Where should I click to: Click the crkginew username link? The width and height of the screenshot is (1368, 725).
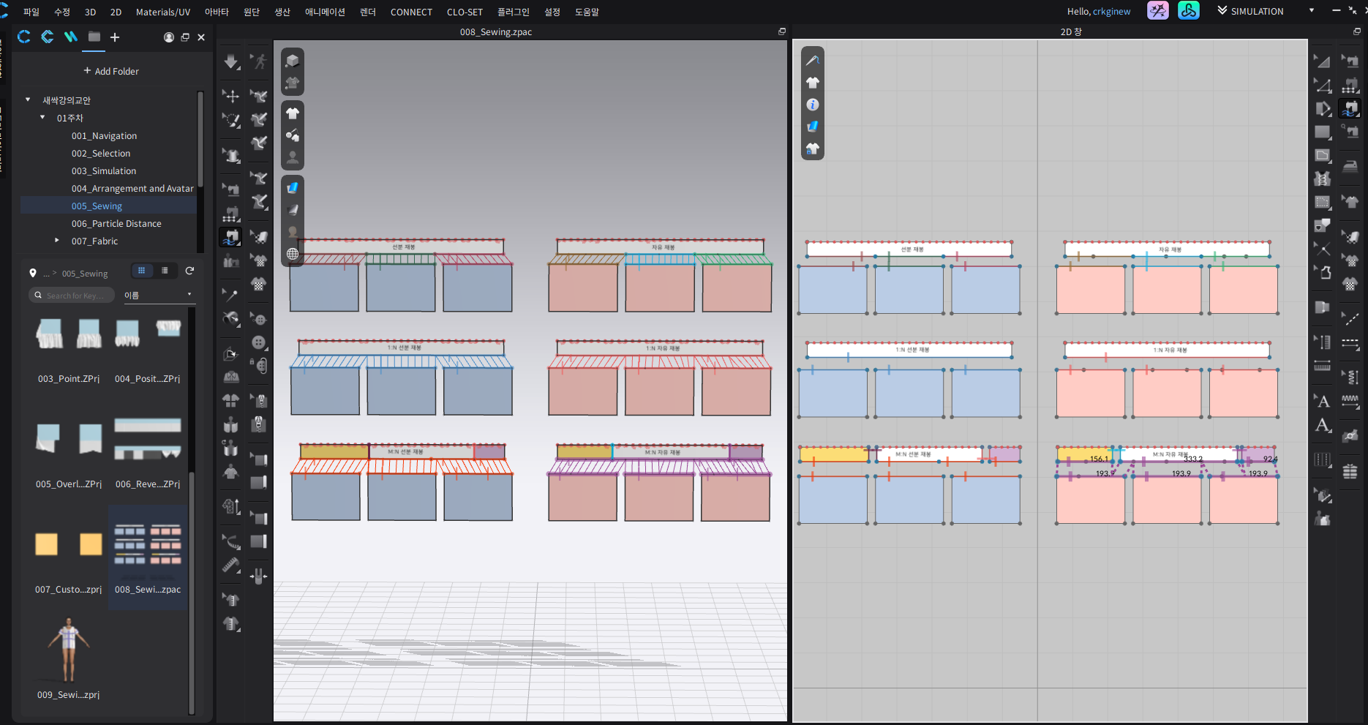pyautogui.click(x=1111, y=11)
